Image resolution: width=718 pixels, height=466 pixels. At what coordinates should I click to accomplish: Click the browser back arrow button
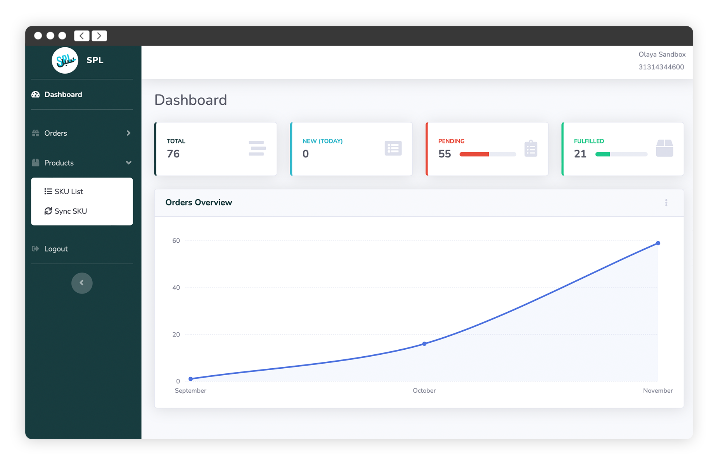pos(82,36)
